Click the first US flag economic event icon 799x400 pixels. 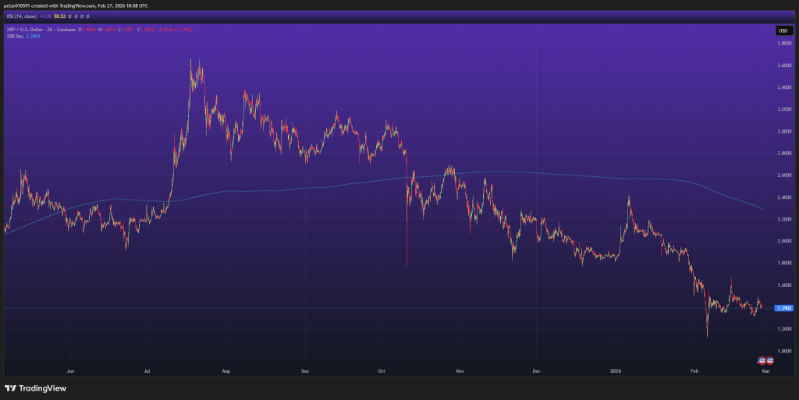[x=762, y=360]
